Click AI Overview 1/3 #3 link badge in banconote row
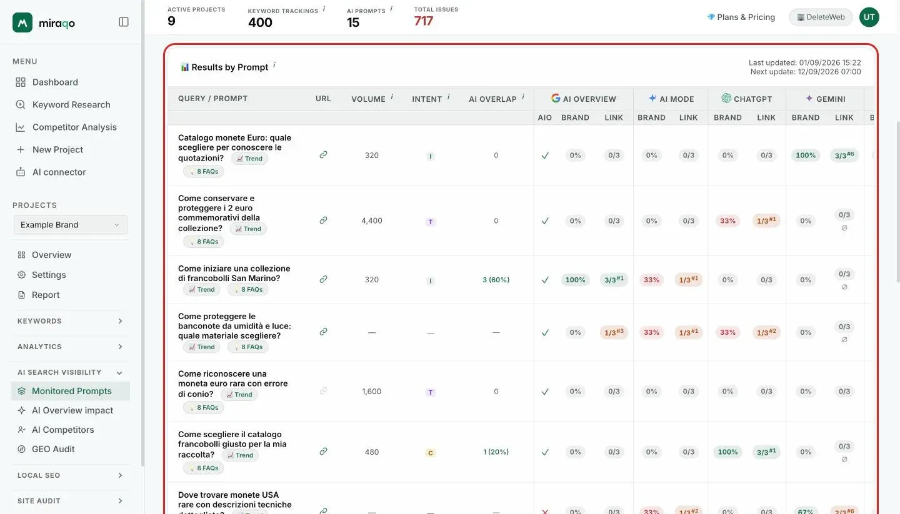Screen dimensions: 900x514 coord(614,333)
